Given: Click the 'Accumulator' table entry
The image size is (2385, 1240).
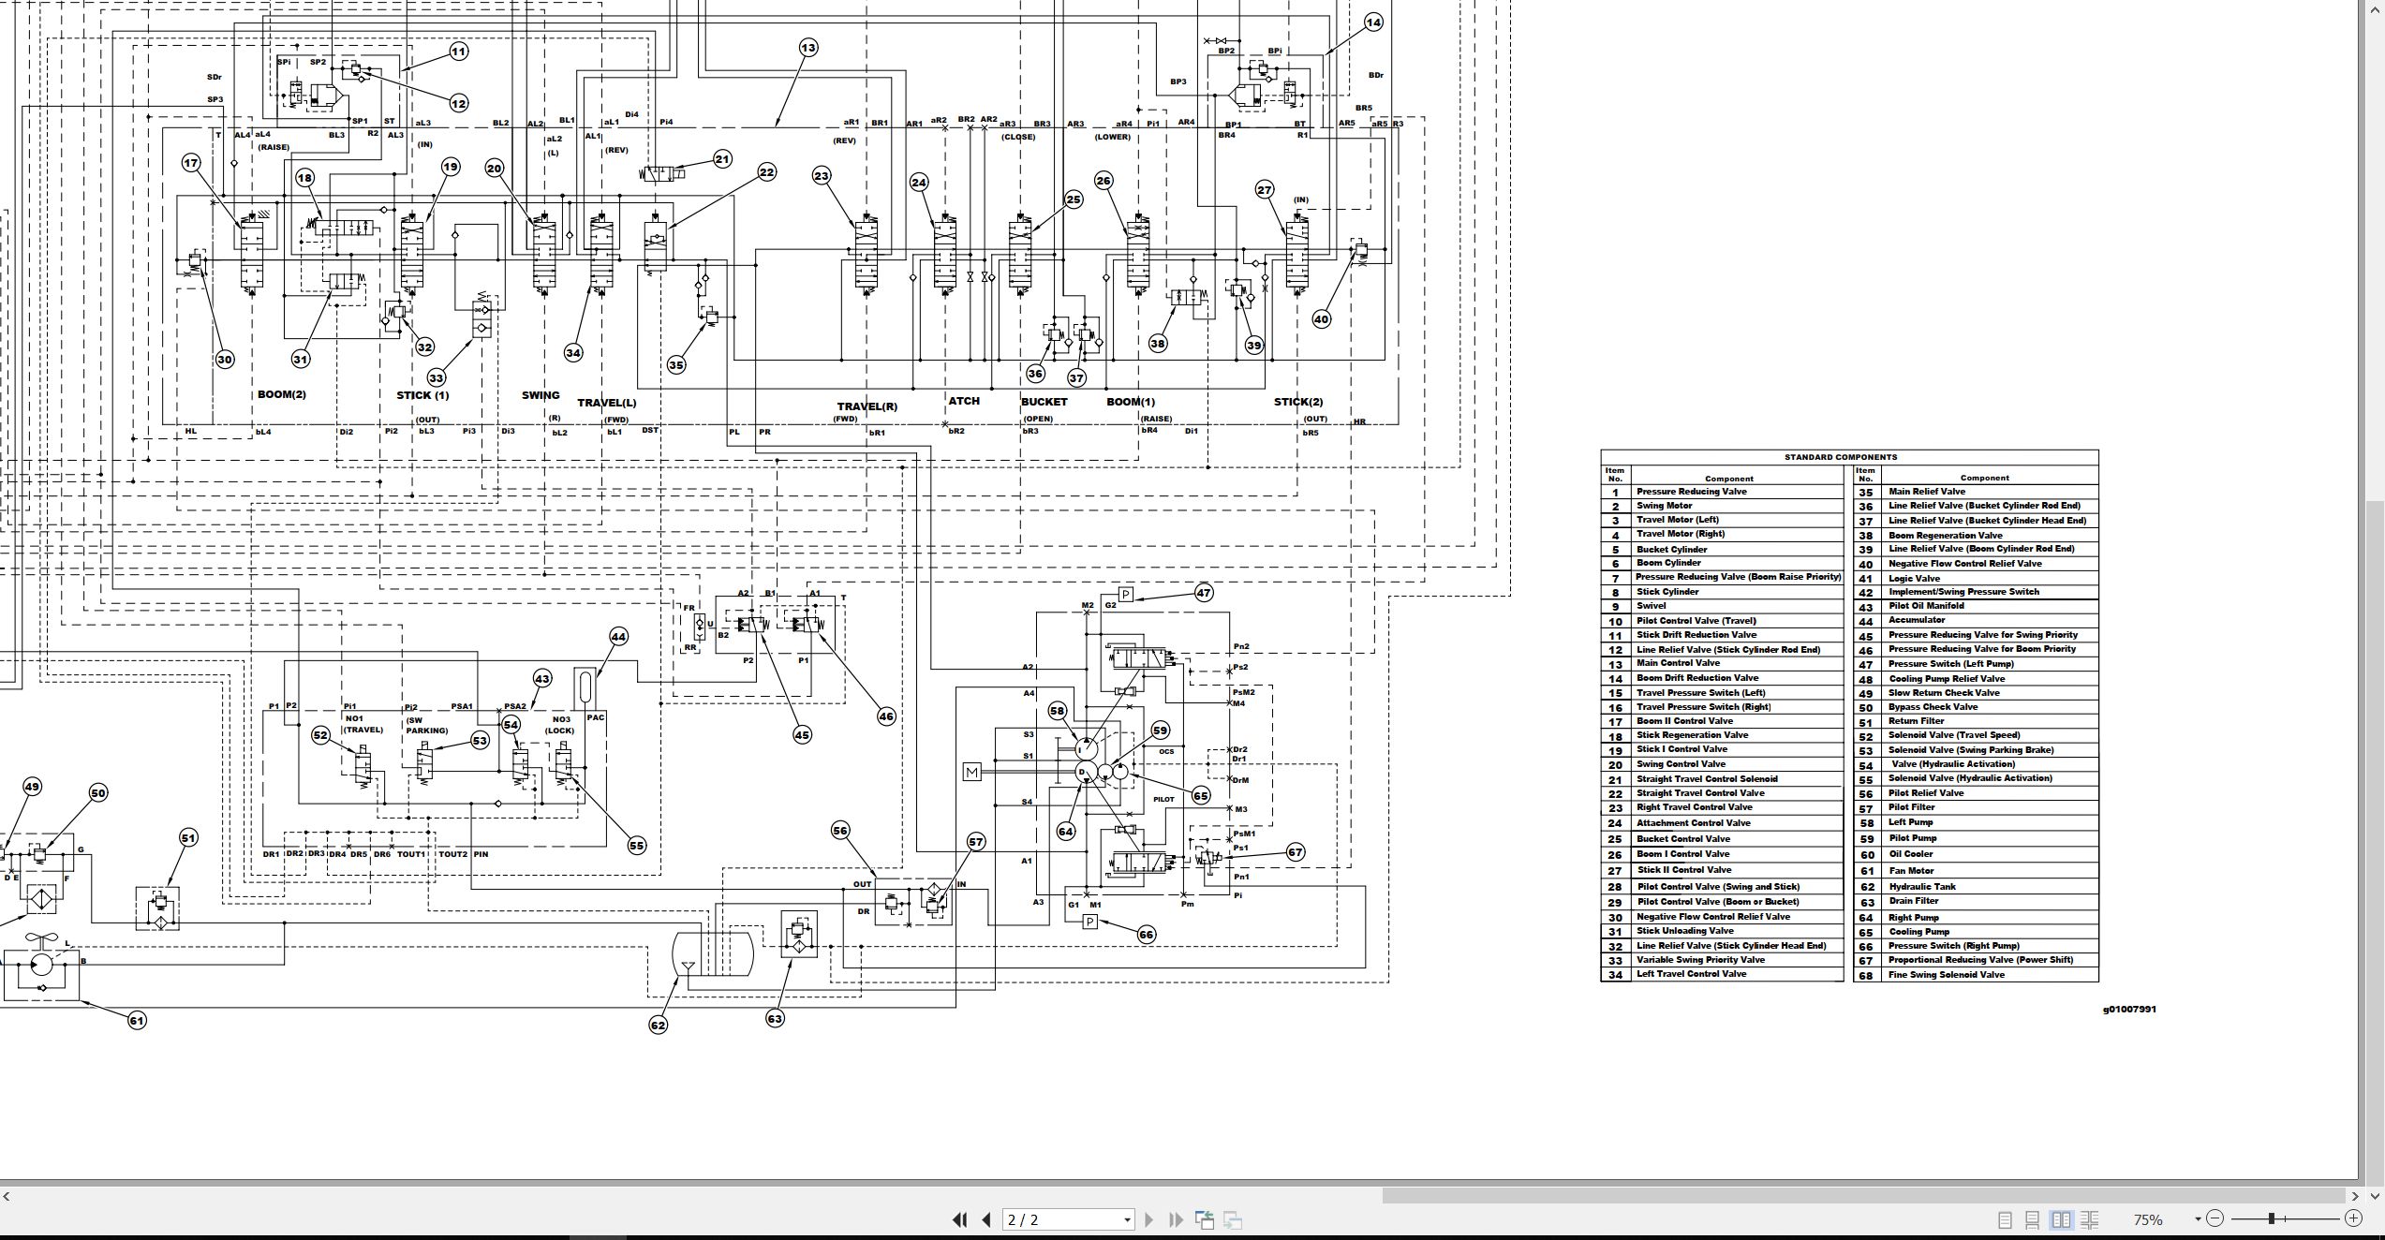Looking at the screenshot, I should [x=1917, y=620].
